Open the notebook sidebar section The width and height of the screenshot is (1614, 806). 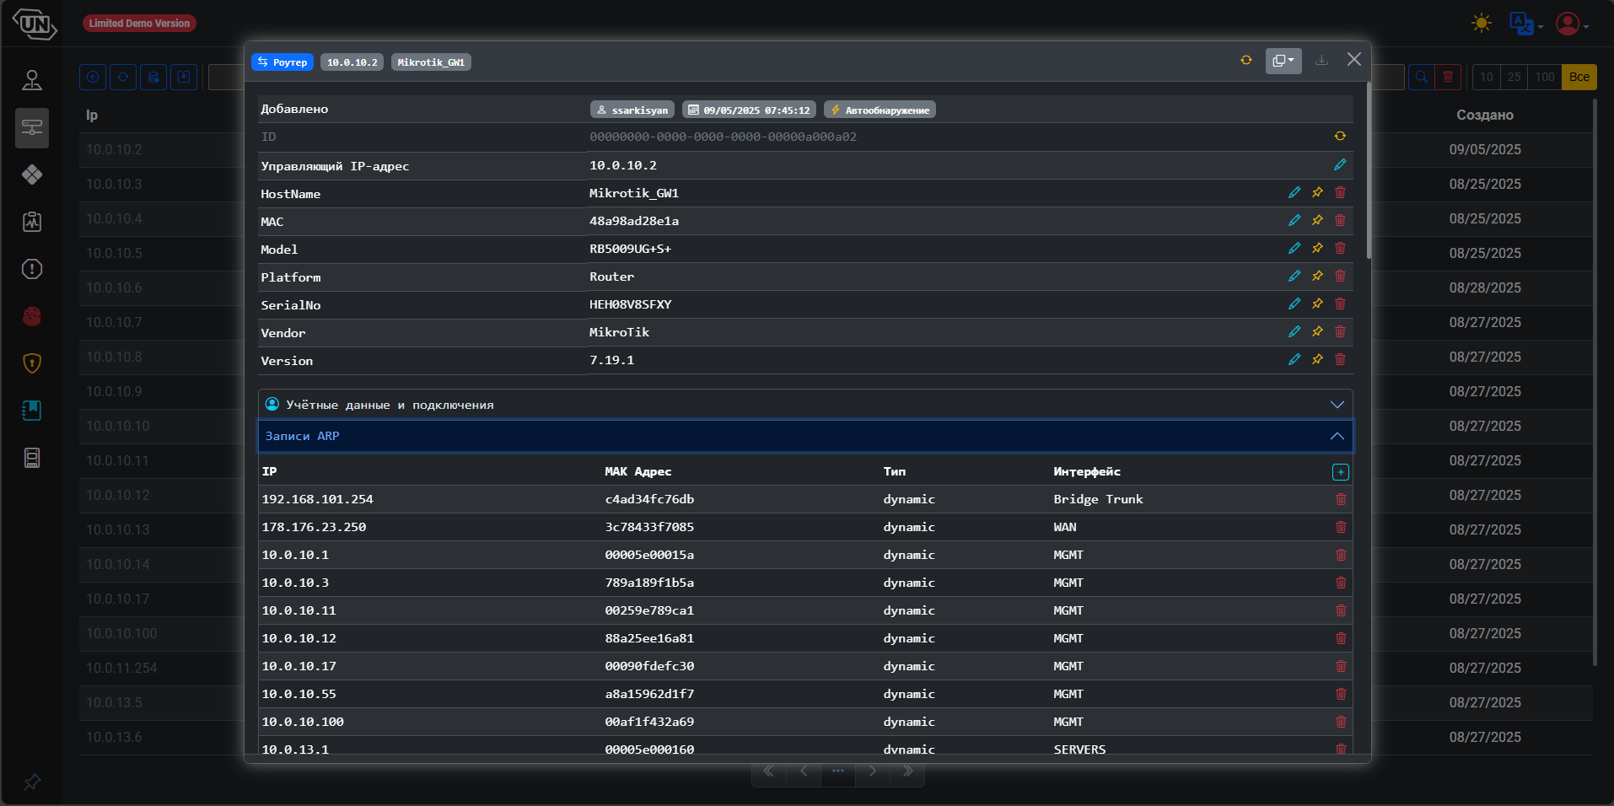click(32, 411)
